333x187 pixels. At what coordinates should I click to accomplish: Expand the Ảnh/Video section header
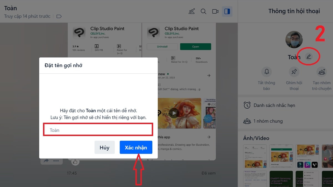point(256,138)
